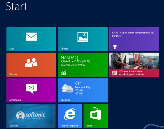164x129 pixels.
Task: Click the rising chart icon on the finance tile
Action: coord(63,73)
